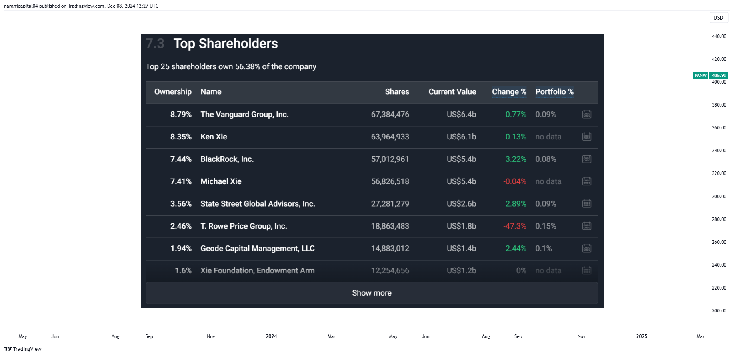Click the Ownership column header
The height and width of the screenshot is (356, 734).
173,92
